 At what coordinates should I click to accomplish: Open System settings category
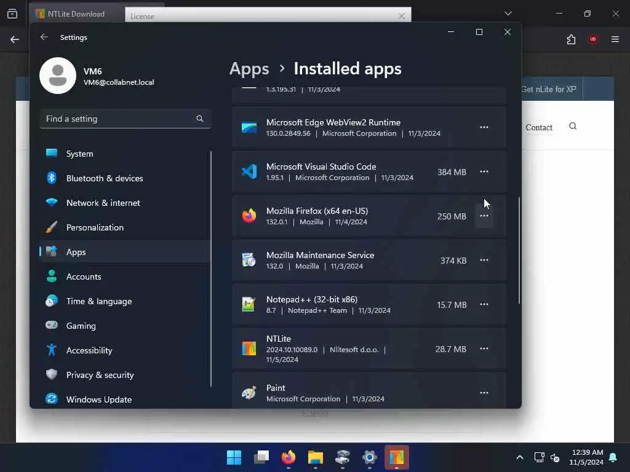point(124,154)
